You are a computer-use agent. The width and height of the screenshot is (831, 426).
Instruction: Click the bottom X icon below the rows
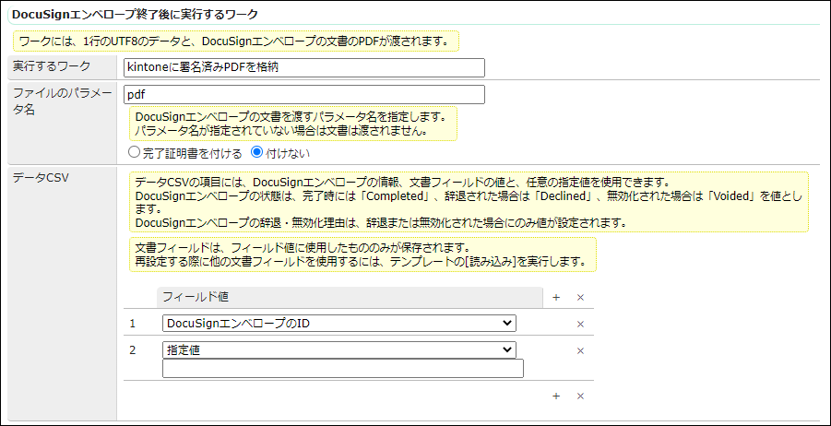[x=580, y=396]
